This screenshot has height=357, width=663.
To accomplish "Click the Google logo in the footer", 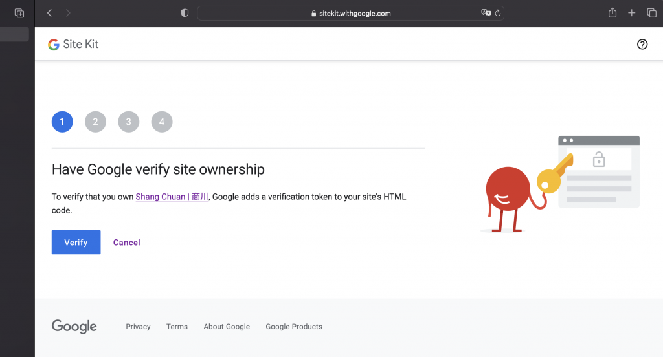I will tap(74, 327).
